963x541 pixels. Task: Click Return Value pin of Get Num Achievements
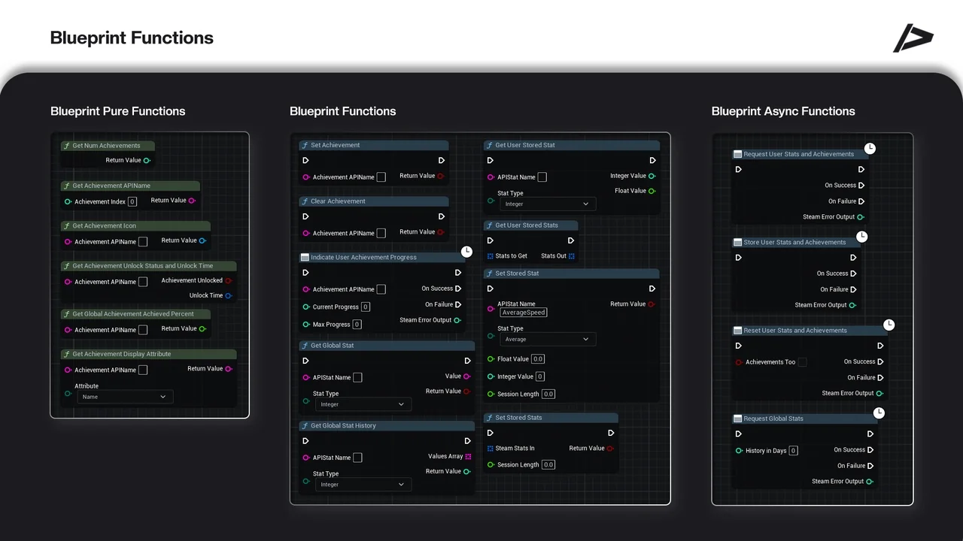(x=147, y=160)
